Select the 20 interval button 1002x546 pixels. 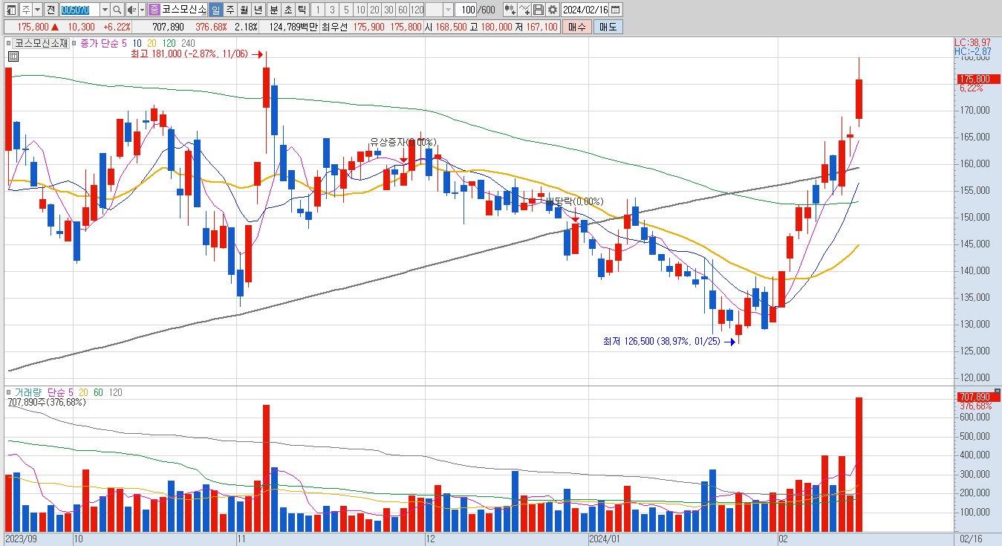click(x=374, y=10)
